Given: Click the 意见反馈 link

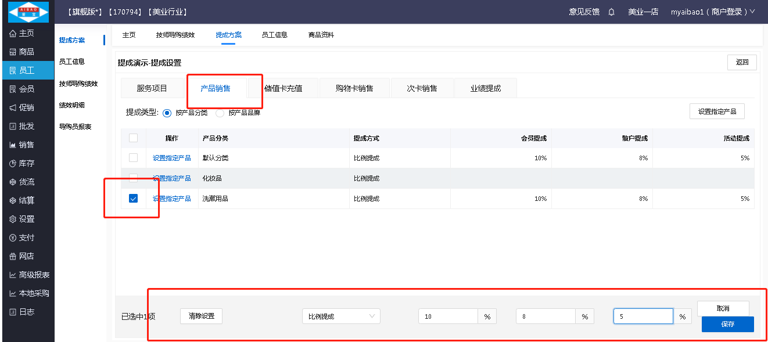Looking at the screenshot, I should click(584, 12).
